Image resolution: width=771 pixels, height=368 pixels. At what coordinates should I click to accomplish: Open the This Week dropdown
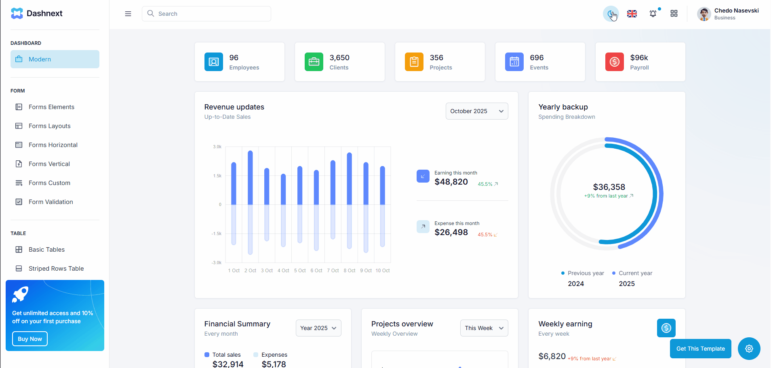[x=484, y=328]
